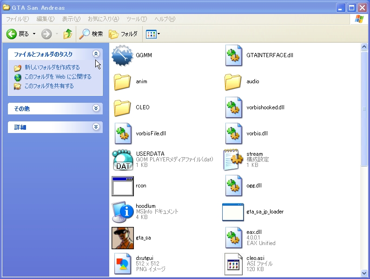
Task: Open the ヘルプ(H) menu
Action: 165,19
